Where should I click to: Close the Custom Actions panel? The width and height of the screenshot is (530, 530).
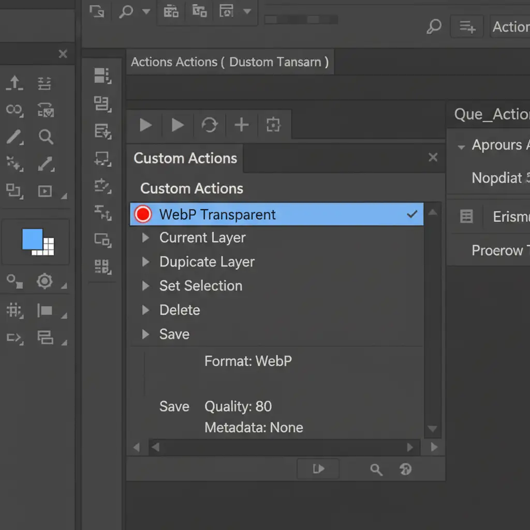click(x=433, y=157)
